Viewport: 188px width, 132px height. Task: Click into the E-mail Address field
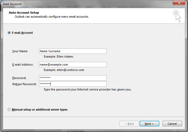(73, 65)
